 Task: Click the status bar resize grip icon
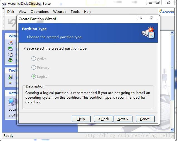[x=173, y=137]
